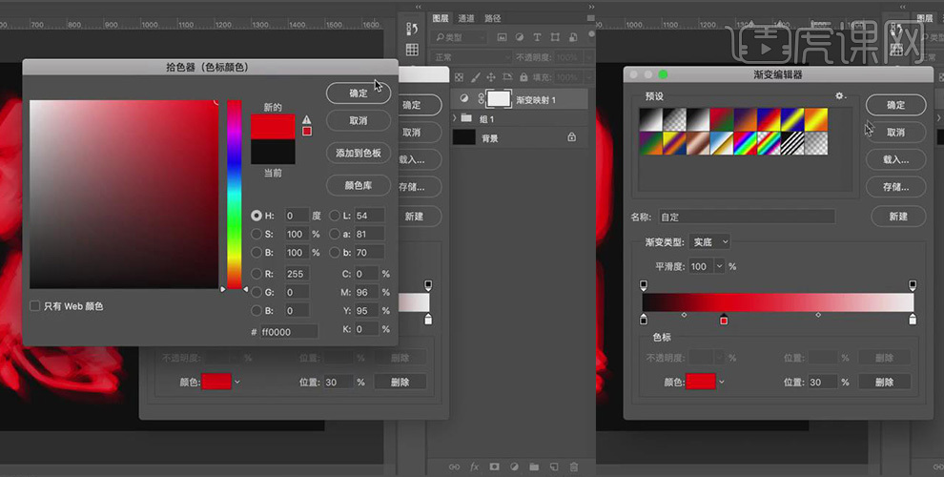Image resolution: width=944 pixels, height=477 pixels.
Task: Open the 平滑度 smoothness dropdown arrow
Action: pos(719,266)
